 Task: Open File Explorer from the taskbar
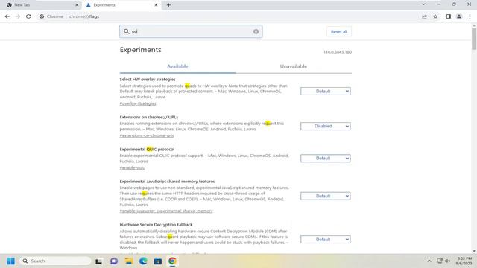pos(129,261)
